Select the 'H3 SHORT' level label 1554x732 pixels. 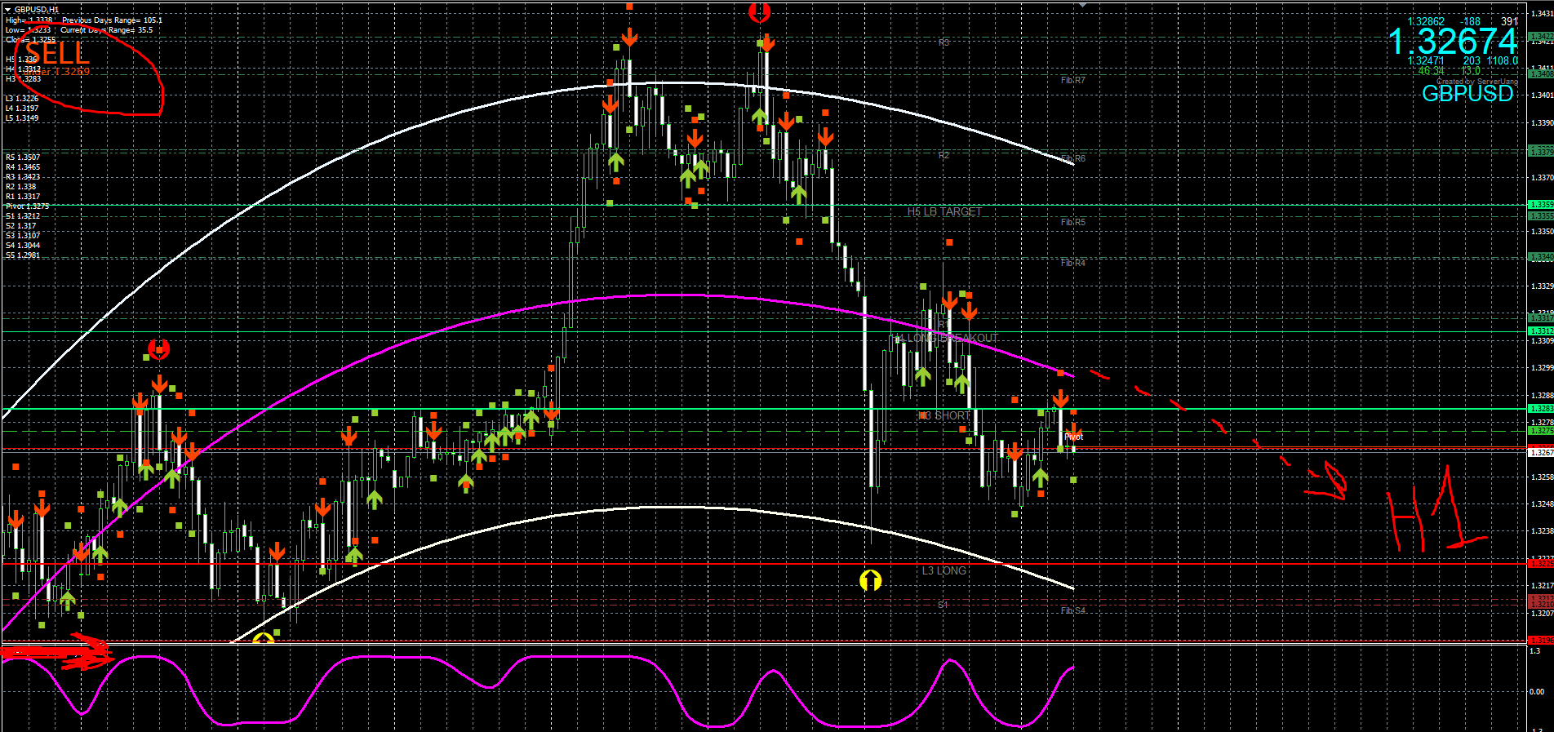click(x=944, y=416)
